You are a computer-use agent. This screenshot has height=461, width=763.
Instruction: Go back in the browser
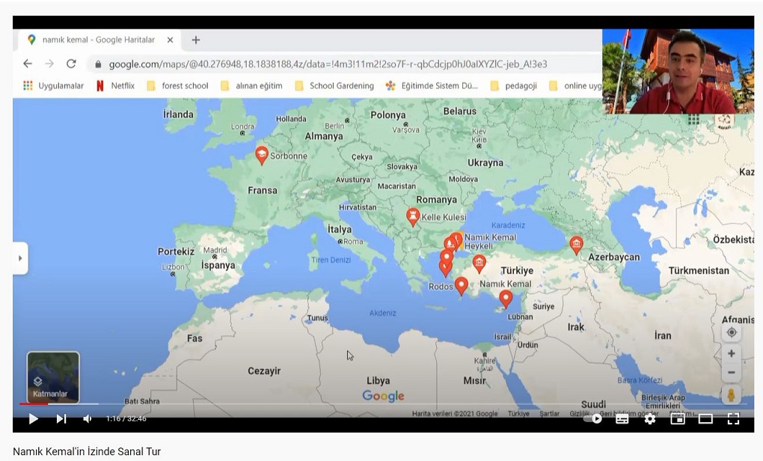(28, 64)
